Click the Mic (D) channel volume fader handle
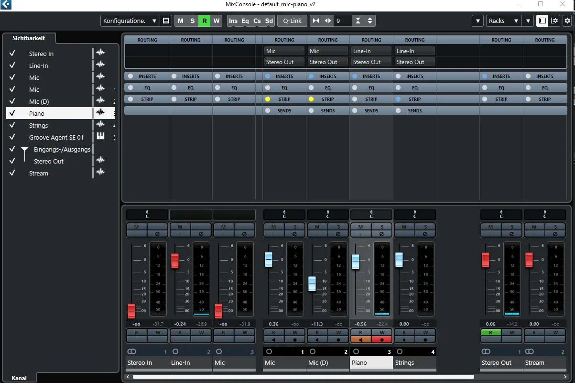The image size is (575, 383). tap(312, 284)
